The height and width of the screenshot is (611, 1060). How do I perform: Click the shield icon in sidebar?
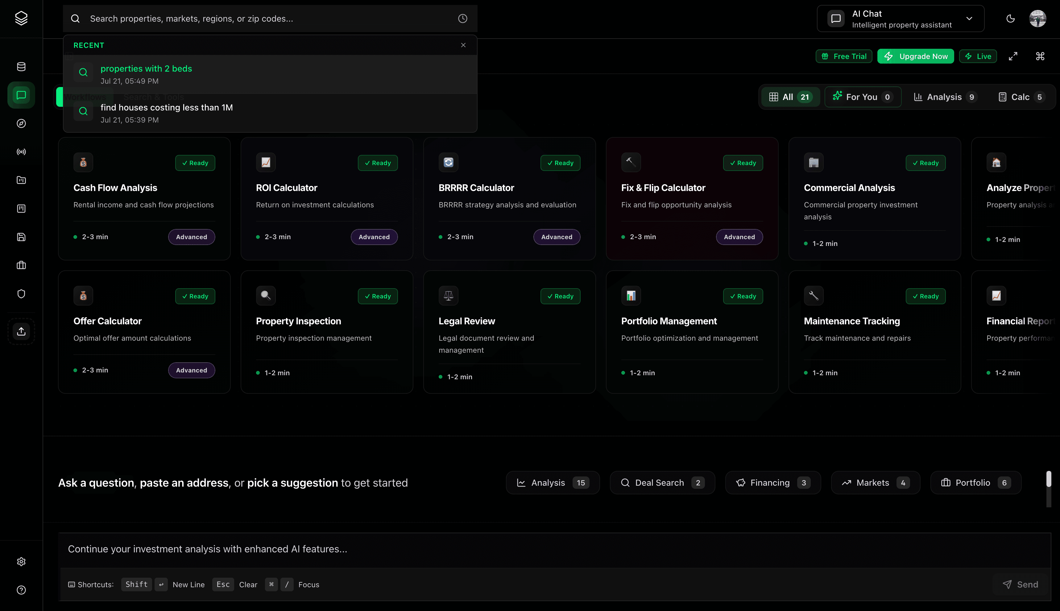[21, 294]
